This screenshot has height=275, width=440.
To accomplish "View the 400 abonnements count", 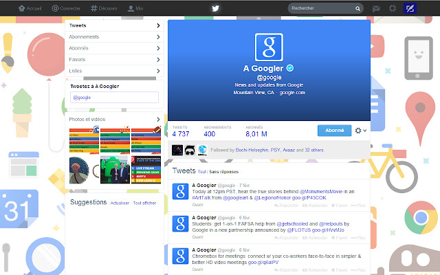I will coord(217,131).
